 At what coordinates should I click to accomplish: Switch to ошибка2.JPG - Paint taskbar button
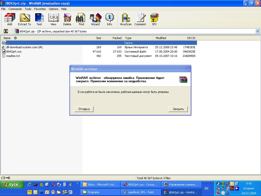click(141, 192)
